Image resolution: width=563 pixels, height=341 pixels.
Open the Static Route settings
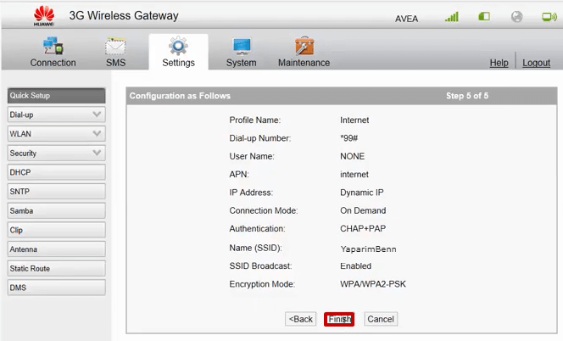tap(56, 268)
